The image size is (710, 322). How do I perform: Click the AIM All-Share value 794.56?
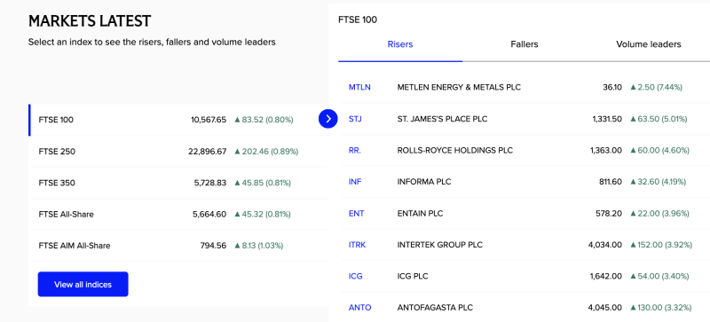(x=213, y=246)
